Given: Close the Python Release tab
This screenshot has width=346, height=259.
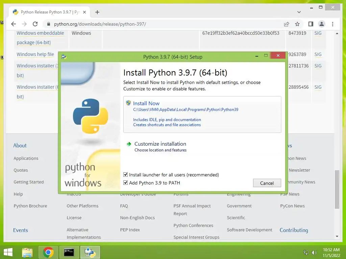Looking at the screenshot, I should click(84, 12).
